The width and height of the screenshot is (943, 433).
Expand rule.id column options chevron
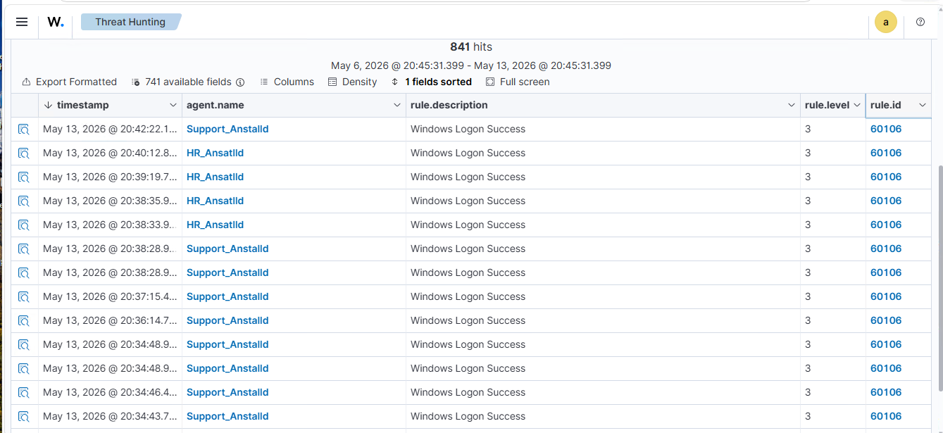pyautogui.click(x=923, y=105)
